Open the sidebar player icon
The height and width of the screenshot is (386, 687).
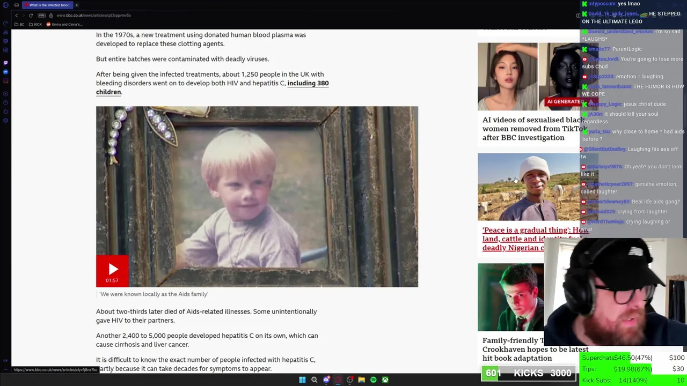[x=5, y=94]
